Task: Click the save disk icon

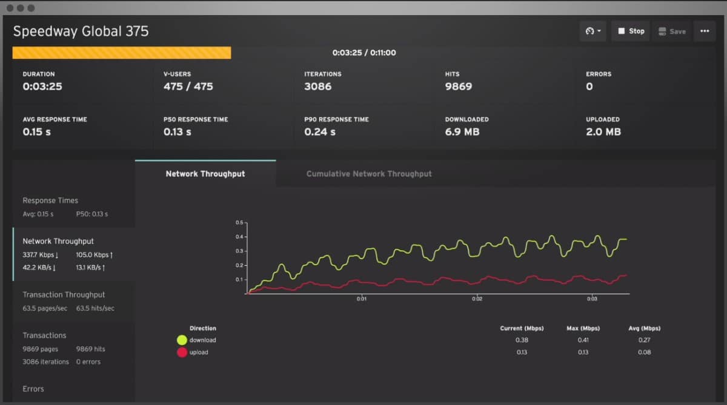Action: (x=662, y=31)
